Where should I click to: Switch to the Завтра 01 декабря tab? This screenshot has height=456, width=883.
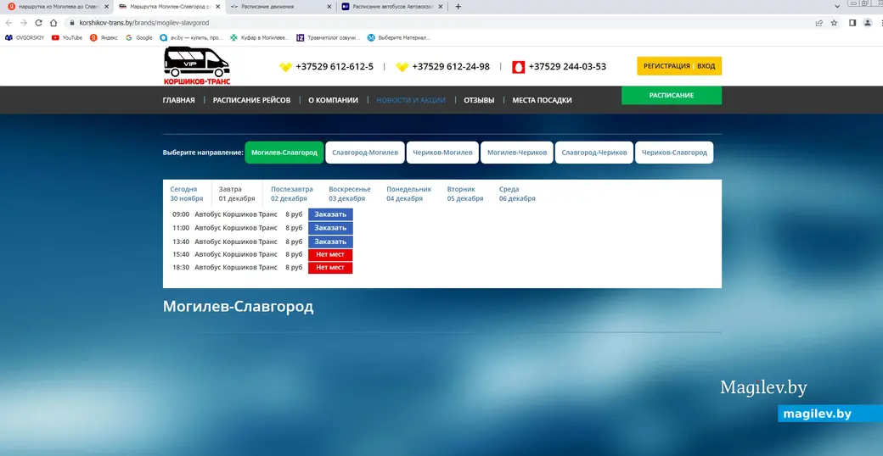(x=237, y=194)
